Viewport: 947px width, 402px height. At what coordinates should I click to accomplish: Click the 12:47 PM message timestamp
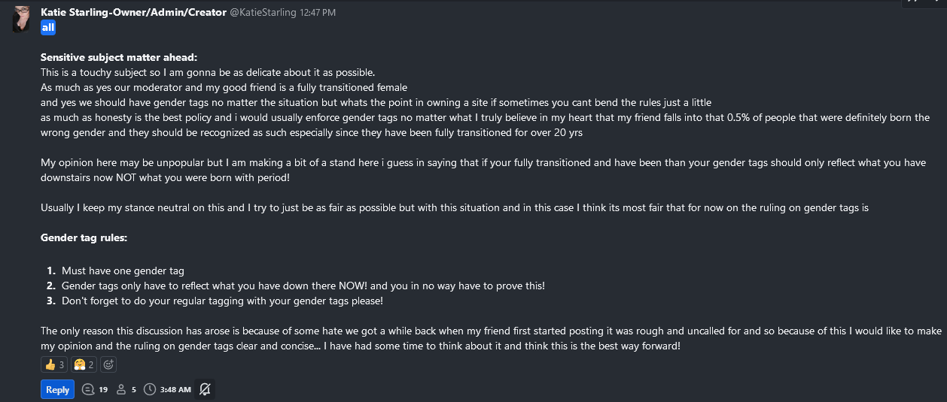tap(318, 13)
